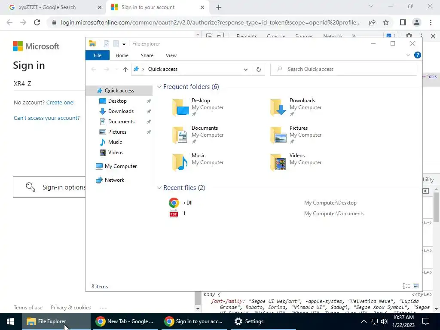Select the Desktop frequent folder icon

pos(180,107)
